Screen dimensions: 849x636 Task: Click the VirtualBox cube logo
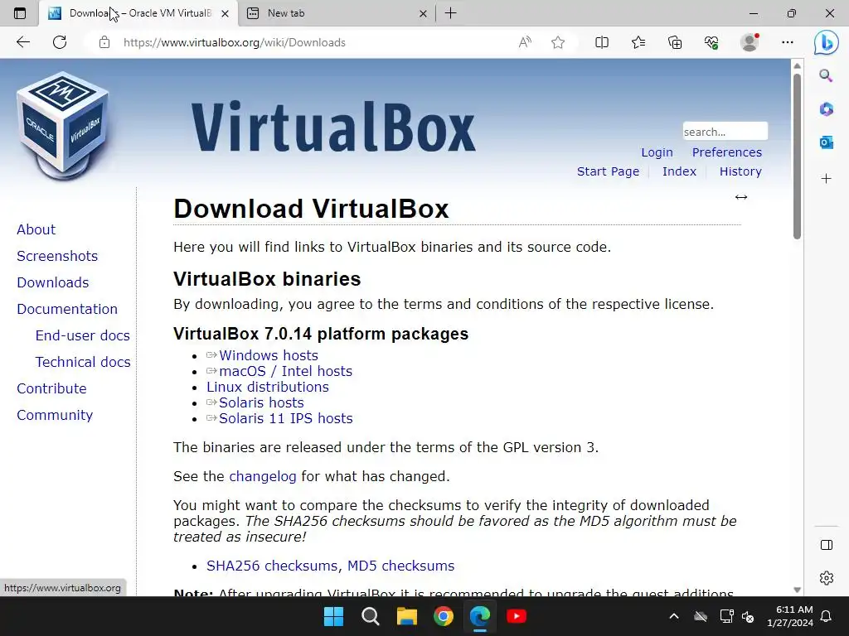63,125
